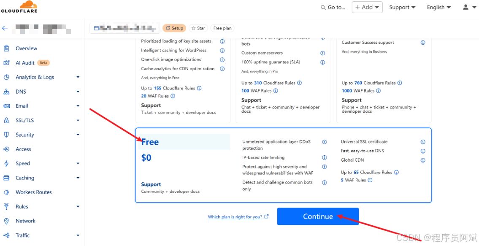Show info for One-click image optimizations
This screenshot has width=479, height=246.
click(222, 59)
